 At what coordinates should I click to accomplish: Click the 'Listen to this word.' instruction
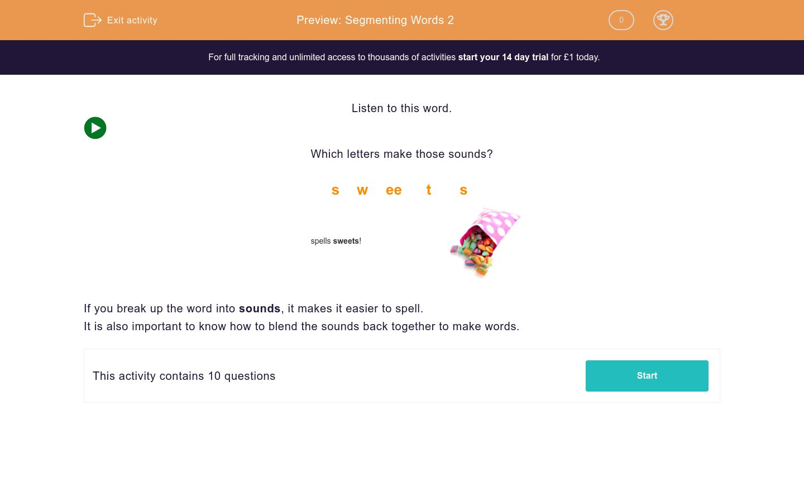[x=401, y=108]
